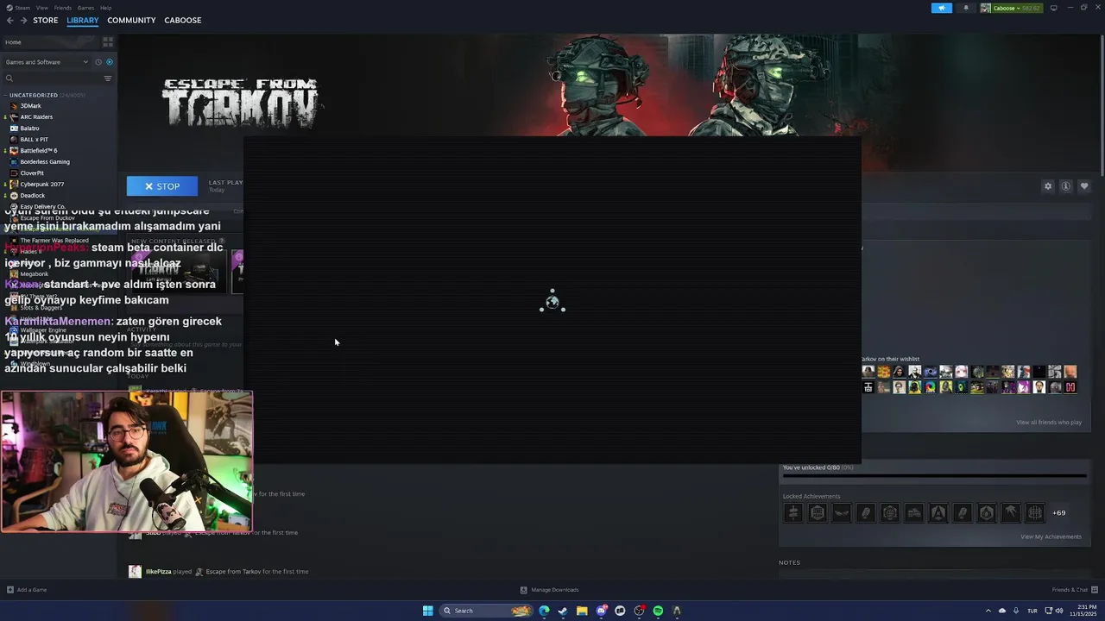Open the notifications bell
Image resolution: width=1105 pixels, height=621 pixels.
(965, 8)
